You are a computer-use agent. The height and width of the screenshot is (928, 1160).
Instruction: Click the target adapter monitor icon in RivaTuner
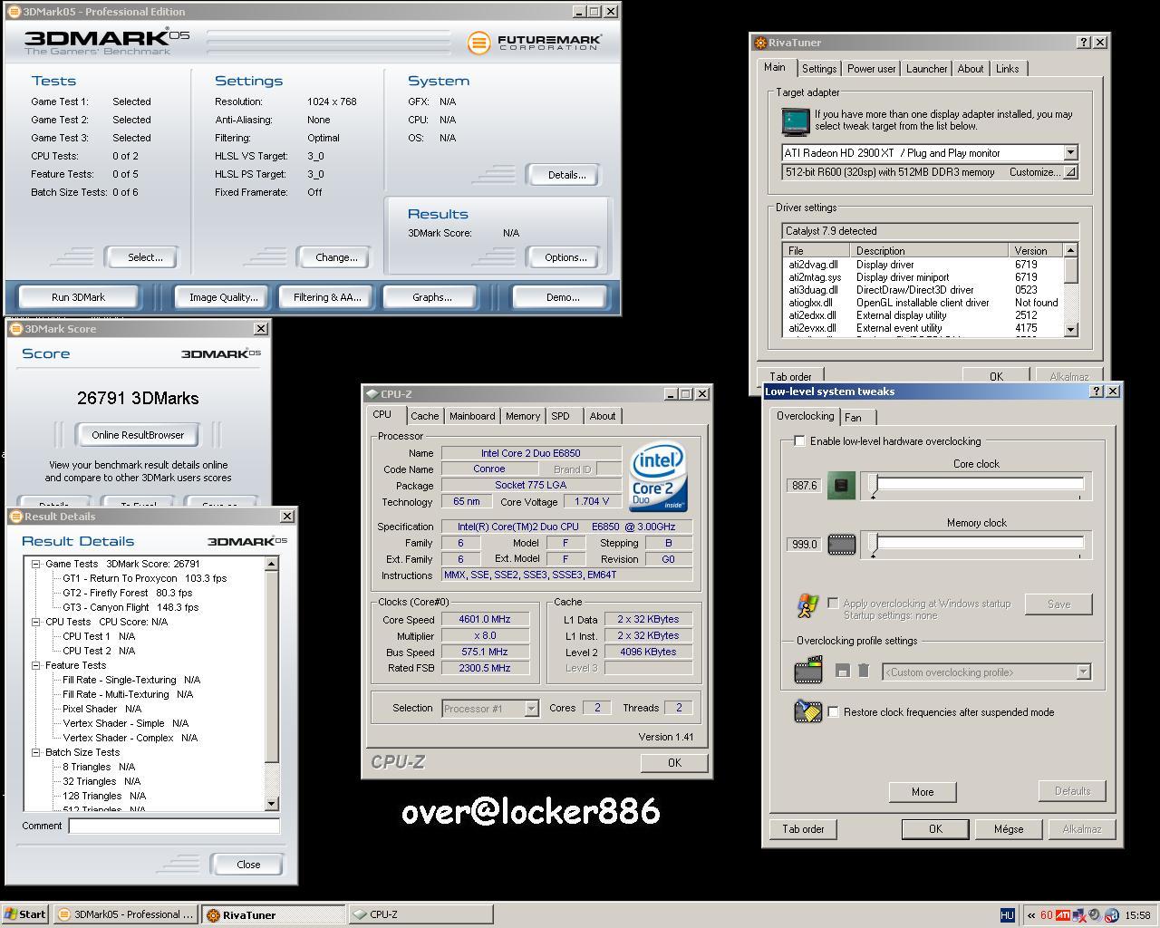[795, 121]
